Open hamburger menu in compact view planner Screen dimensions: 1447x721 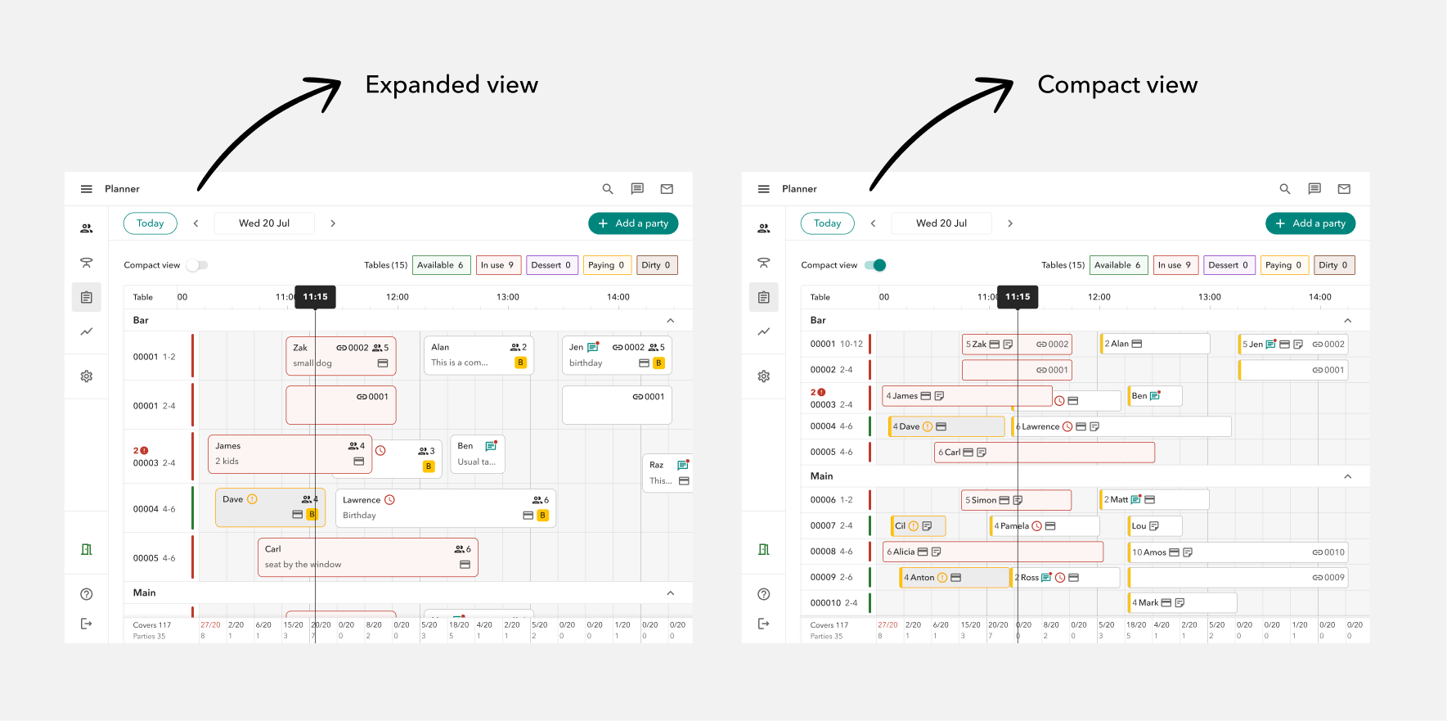click(x=763, y=189)
